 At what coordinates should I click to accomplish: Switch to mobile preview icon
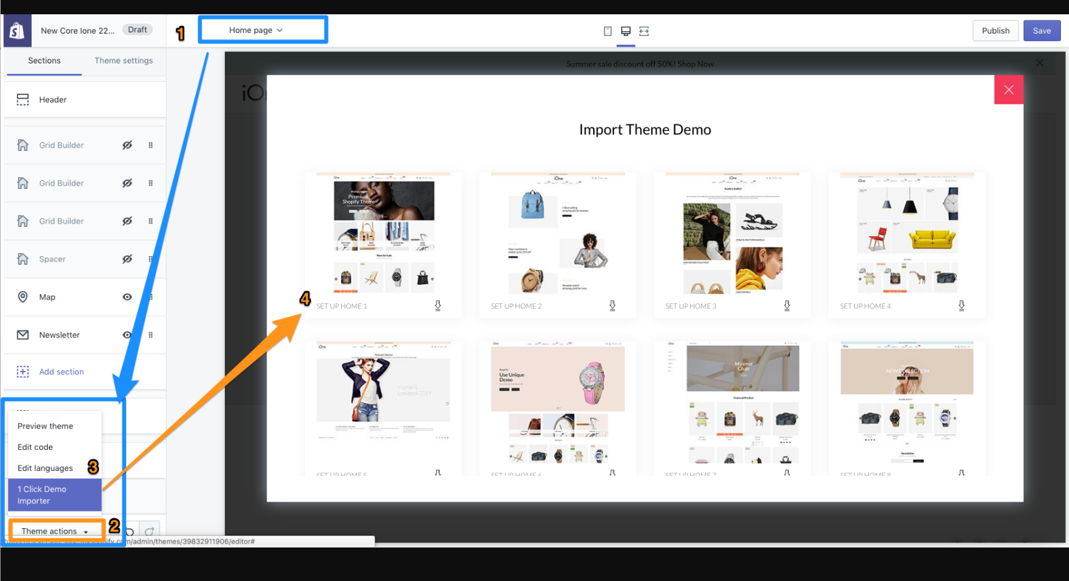pos(607,31)
